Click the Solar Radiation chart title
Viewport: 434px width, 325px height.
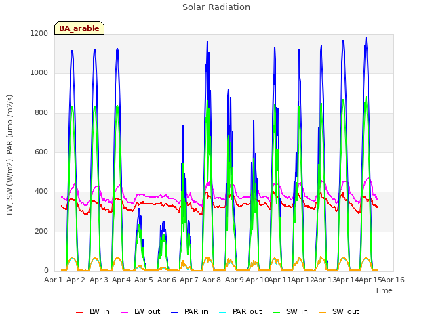pyautogui.click(x=216, y=7)
